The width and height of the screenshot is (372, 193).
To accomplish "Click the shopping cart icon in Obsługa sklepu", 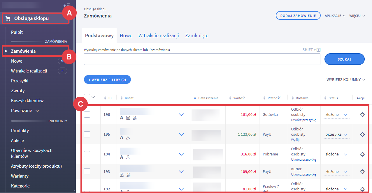I will point(8,19).
